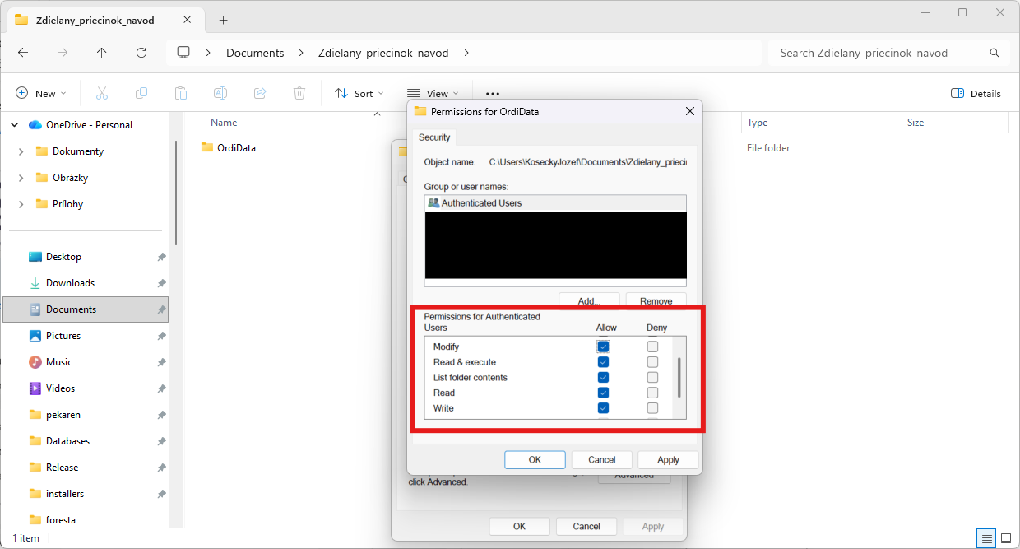The width and height of the screenshot is (1020, 549).
Task: Sort files by the Name column header
Action: 224,123
